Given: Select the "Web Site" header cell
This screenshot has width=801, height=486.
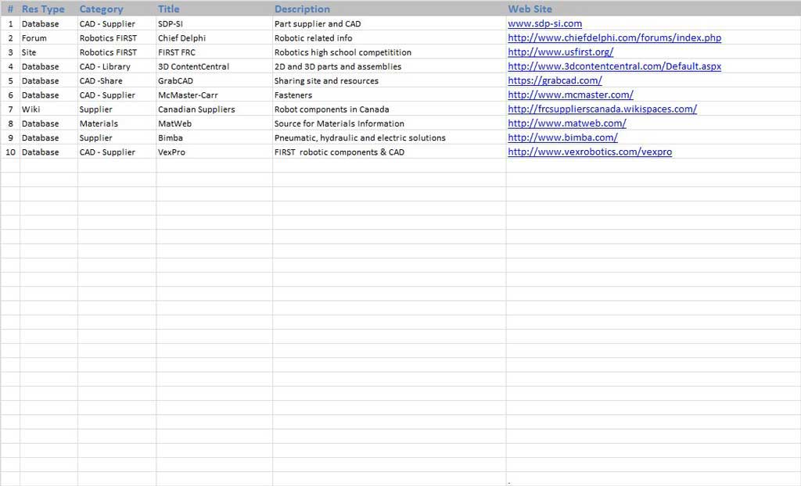Looking at the screenshot, I should (x=530, y=9).
